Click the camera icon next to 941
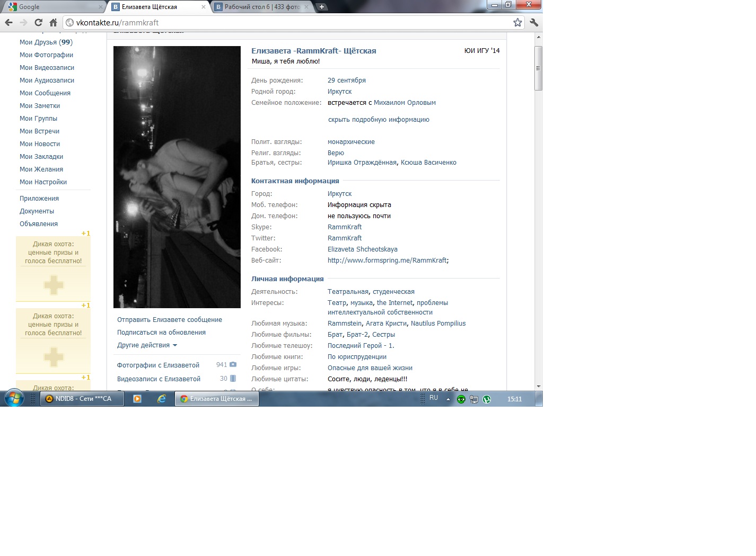Screen dimensions: 756x556 [233, 365]
